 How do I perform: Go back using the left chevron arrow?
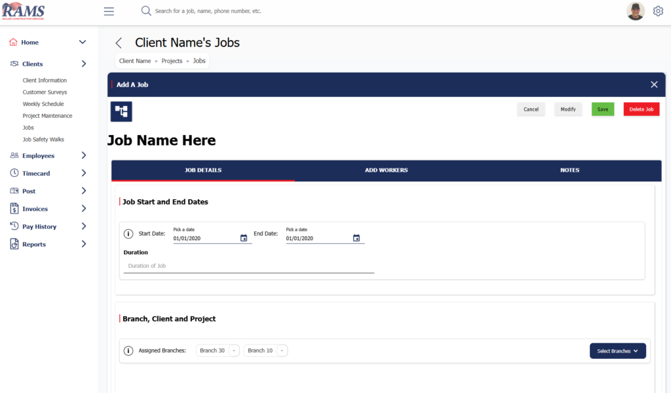pyautogui.click(x=119, y=43)
